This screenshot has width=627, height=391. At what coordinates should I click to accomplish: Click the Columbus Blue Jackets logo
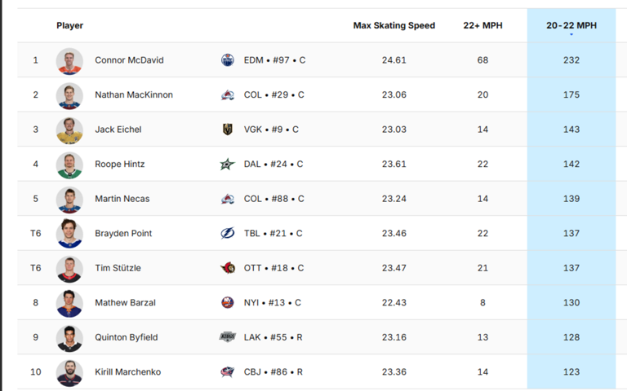[228, 372]
